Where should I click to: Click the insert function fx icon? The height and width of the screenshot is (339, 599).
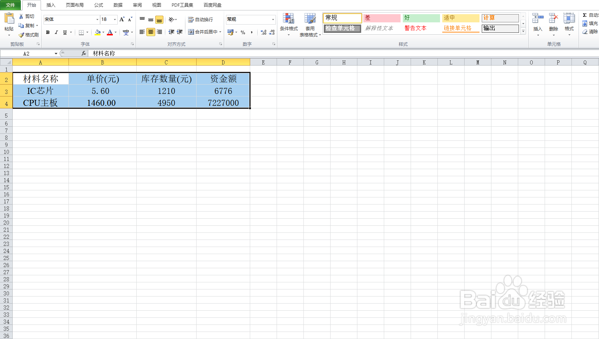click(84, 53)
